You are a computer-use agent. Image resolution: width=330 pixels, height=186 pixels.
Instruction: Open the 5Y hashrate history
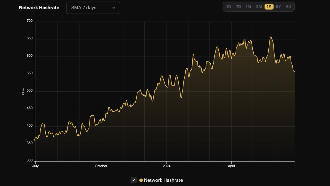(278, 7)
